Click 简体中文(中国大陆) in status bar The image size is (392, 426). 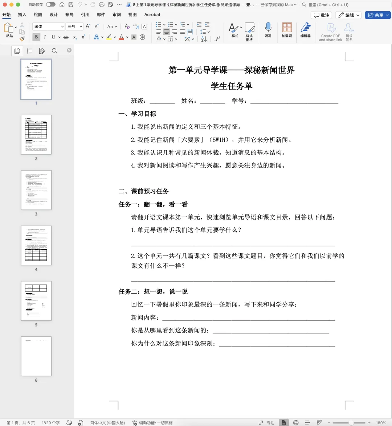108,423
